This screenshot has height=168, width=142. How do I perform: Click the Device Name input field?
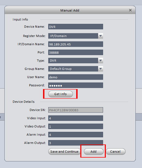pyautogui.click(x=76, y=27)
